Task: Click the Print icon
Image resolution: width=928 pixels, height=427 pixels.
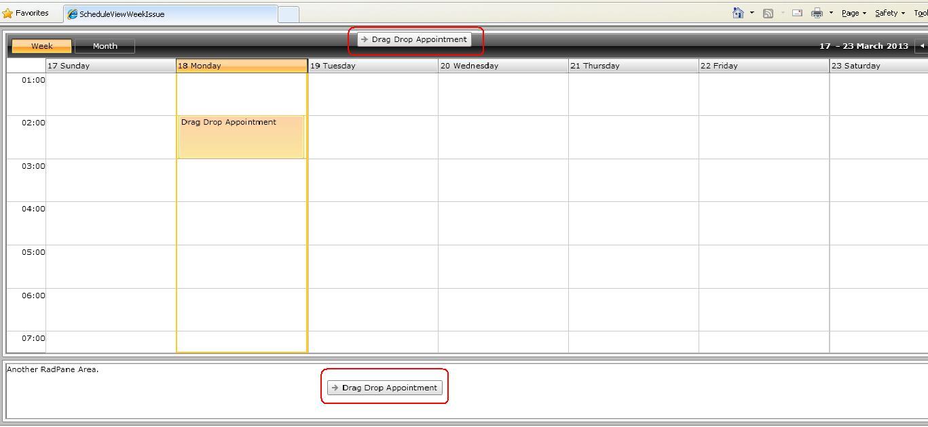Action: pyautogui.click(x=817, y=13)
